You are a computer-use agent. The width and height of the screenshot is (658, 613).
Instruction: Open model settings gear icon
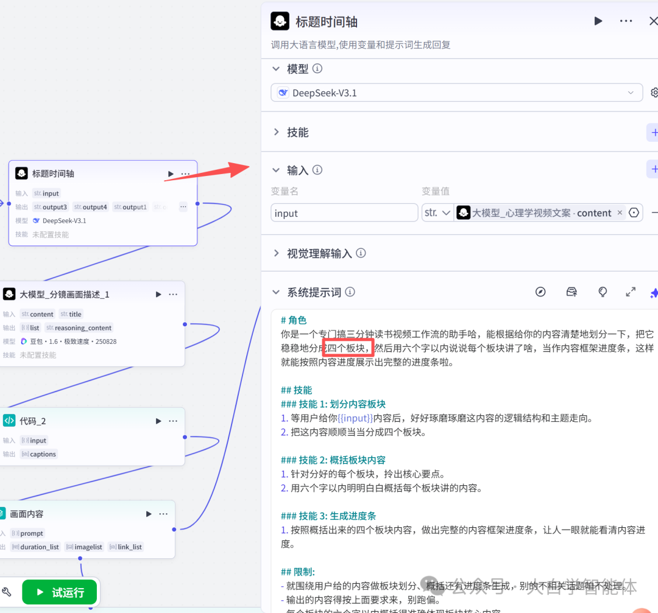[x=654, y=93]
